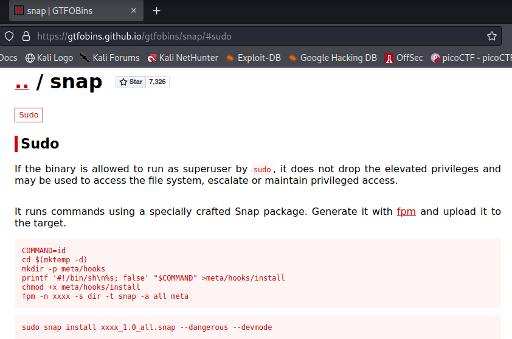Click the 7,326 star count

[157, 82]
